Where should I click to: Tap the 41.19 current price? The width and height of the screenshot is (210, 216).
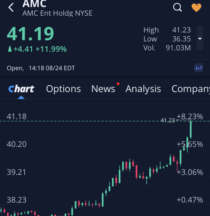30,34
